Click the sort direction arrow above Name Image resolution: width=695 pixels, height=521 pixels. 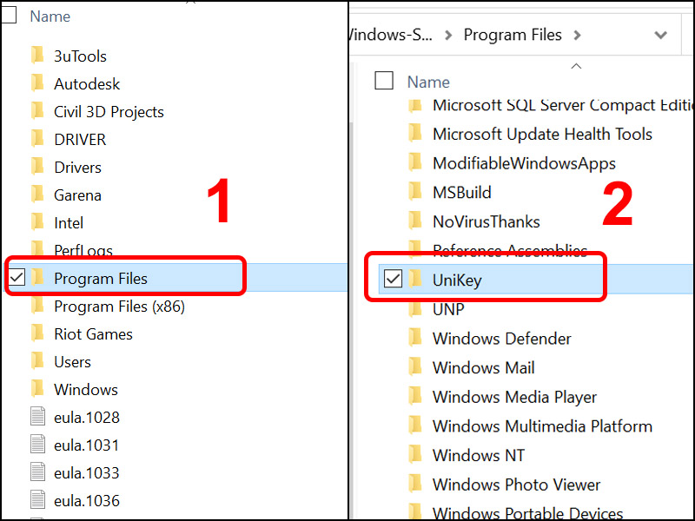click(x=576, y=65)
